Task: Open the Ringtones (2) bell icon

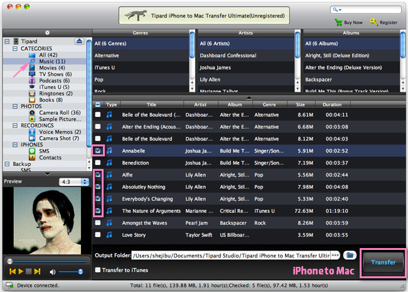Action: click(x=32, y=94)
